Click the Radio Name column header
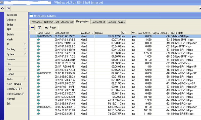Viewport: 201px width, 120px height. pyautogui.click(x=45, y=33)
